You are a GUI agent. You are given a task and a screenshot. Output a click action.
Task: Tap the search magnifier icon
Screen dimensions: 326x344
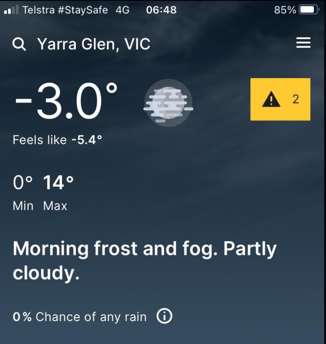coord(19,44)
